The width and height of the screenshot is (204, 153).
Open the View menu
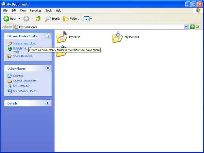(23, 11)
